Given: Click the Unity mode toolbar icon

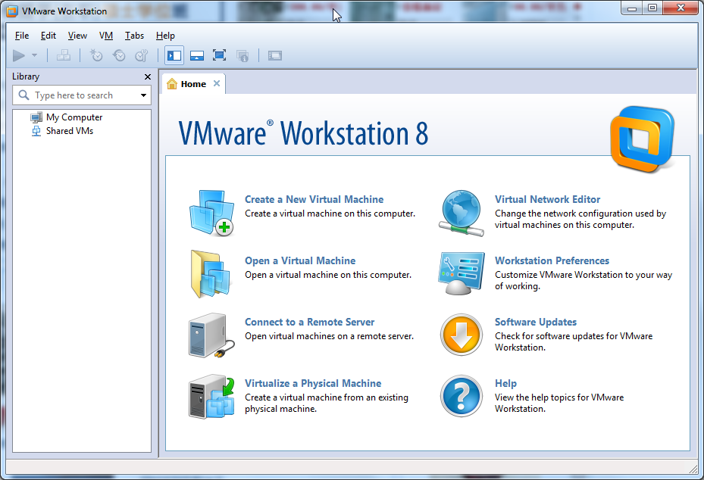Looking at the screenshot, I should coord(242,55).
